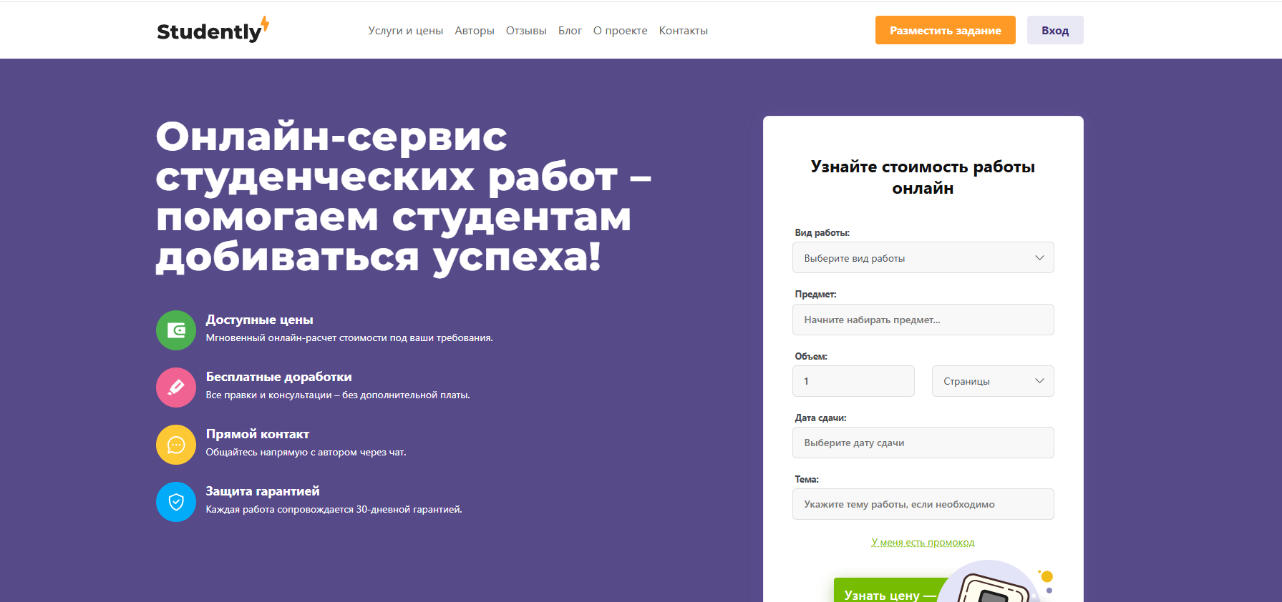Click 'У меня есть промокод' link
Image resolution: width=1282 pixels, height=602 pixels.
tap(923, 543)
